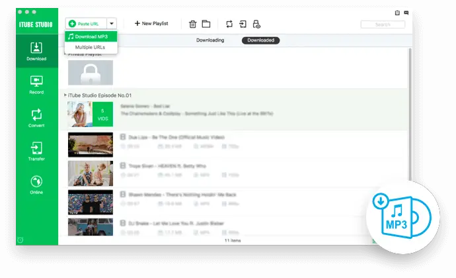456x278 pixels.
Task: Collapse the iTube Studio Episode No.01 playlist
Action: [x=65, y=95]
